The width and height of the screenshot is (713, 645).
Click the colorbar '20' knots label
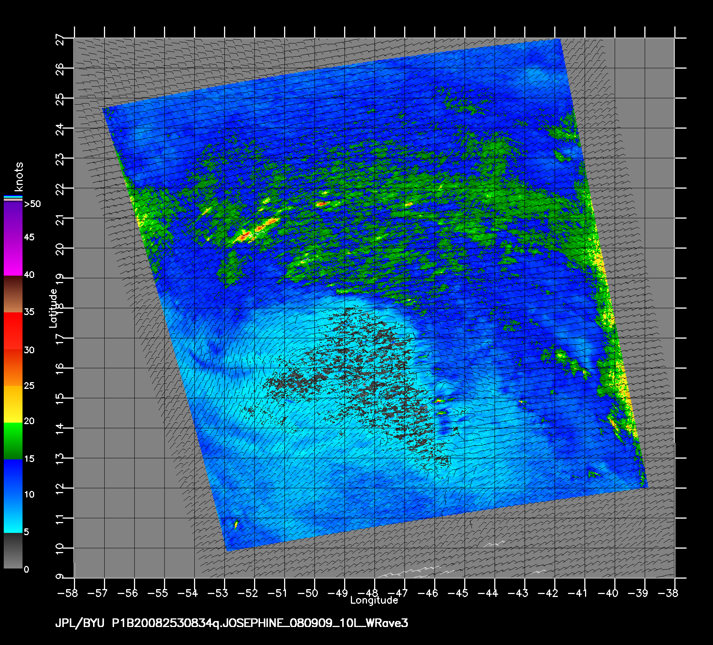[29, 421]
